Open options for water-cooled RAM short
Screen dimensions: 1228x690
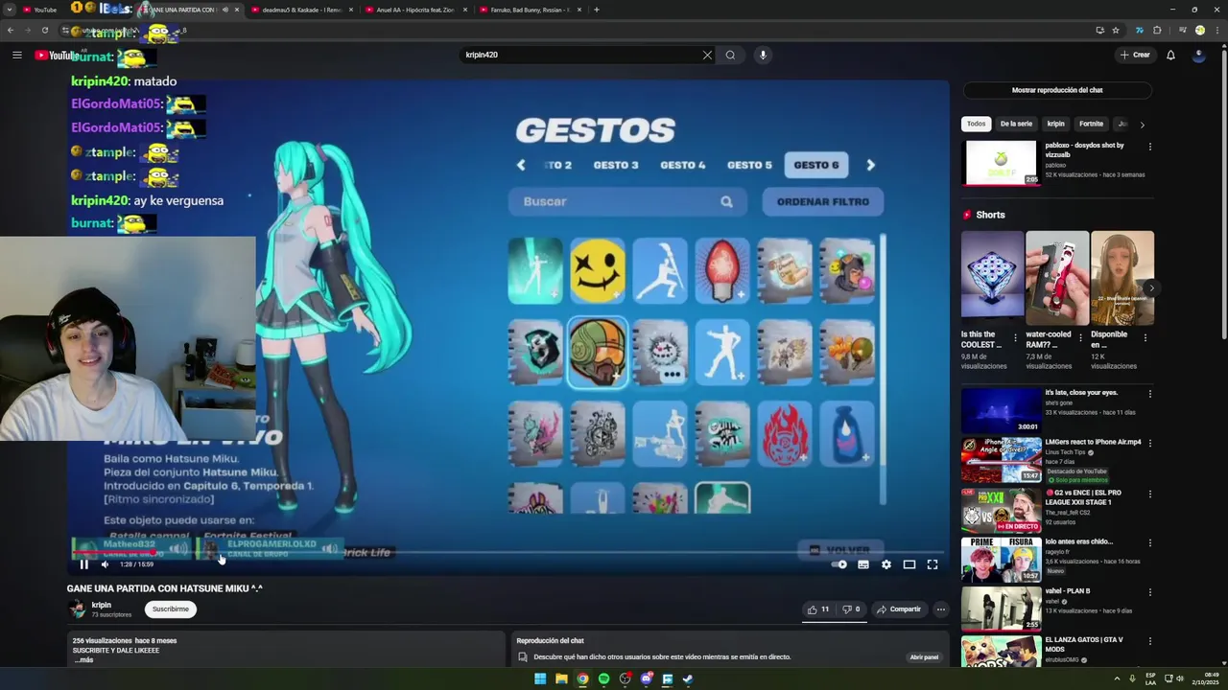click(1080, 337)
